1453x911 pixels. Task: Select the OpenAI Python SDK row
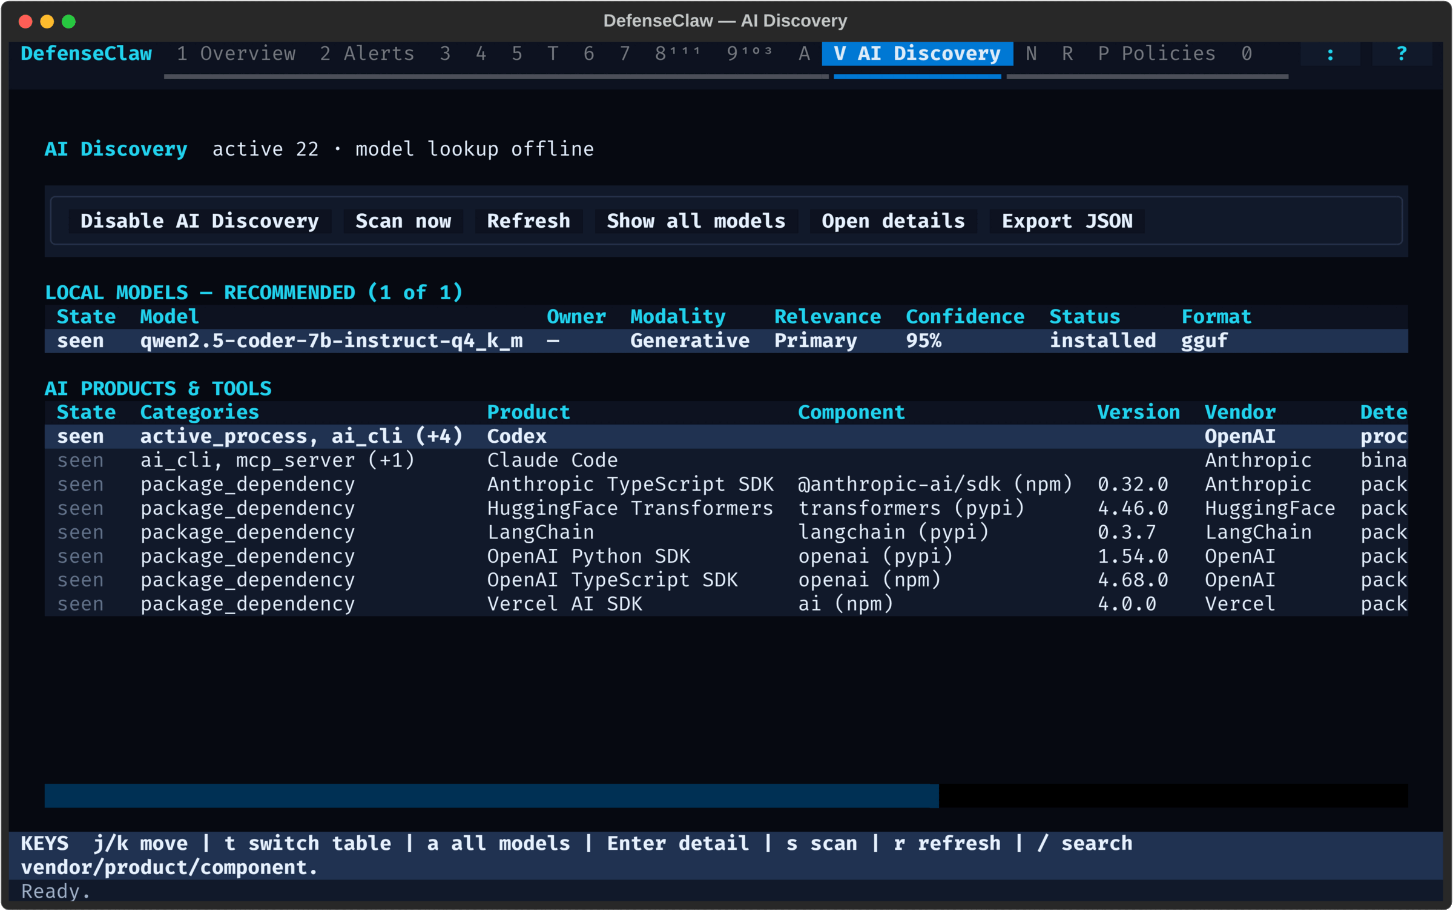(x=726, y=557)
